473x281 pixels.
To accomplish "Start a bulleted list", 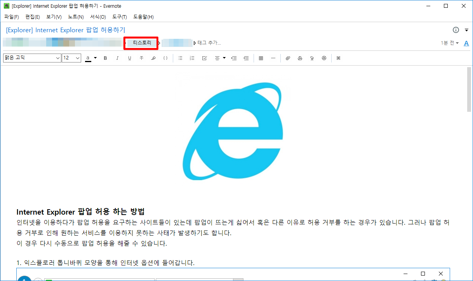I will click(180, 58).
